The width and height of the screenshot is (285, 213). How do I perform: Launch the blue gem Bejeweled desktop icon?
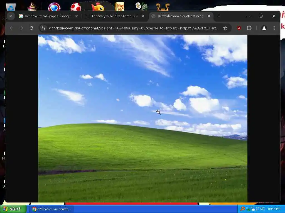[x=54, y=7]
